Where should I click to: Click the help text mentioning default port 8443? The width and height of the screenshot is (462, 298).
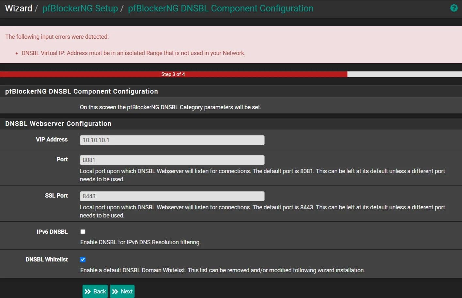click(x=262, y=211)
